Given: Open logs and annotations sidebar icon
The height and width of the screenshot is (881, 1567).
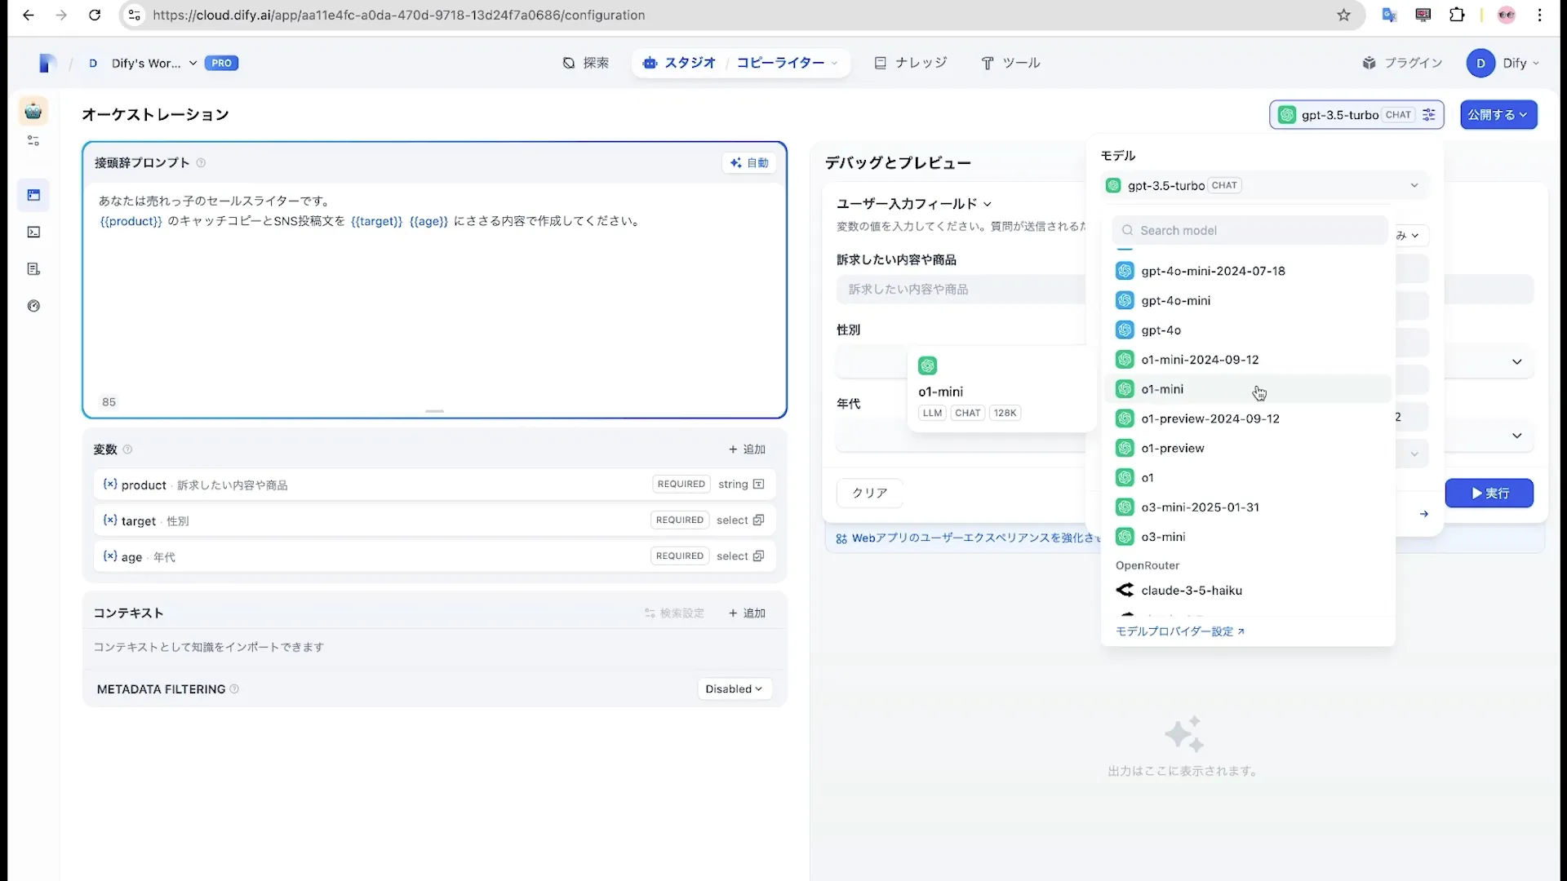Looking at the screenshot, I should [33, 269].
